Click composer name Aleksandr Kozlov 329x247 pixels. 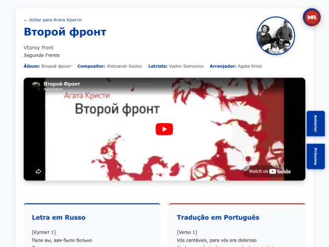pos(124,66)
